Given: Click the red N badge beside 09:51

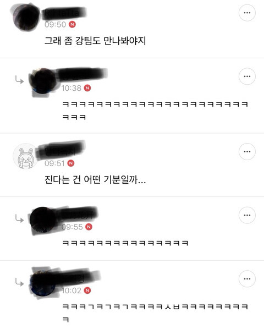Looking at the screenshot, I should coord(71,163).
